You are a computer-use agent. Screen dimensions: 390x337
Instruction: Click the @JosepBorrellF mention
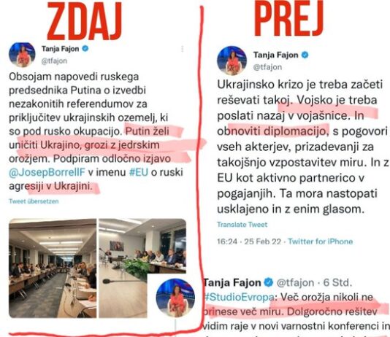pos(47,172)
